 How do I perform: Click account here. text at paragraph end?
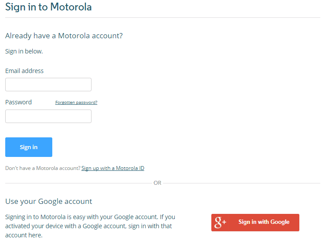[x=24, y=235]
